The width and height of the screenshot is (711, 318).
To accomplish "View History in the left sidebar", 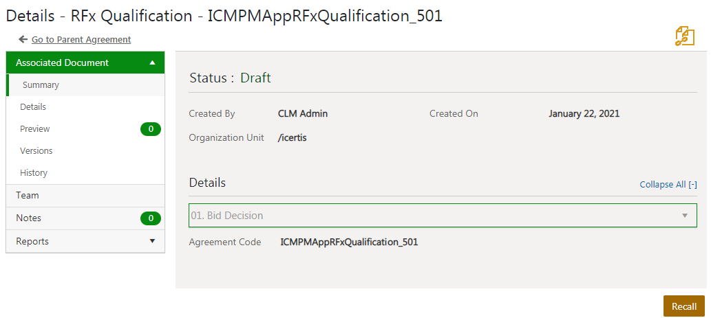I will (34, 173).
